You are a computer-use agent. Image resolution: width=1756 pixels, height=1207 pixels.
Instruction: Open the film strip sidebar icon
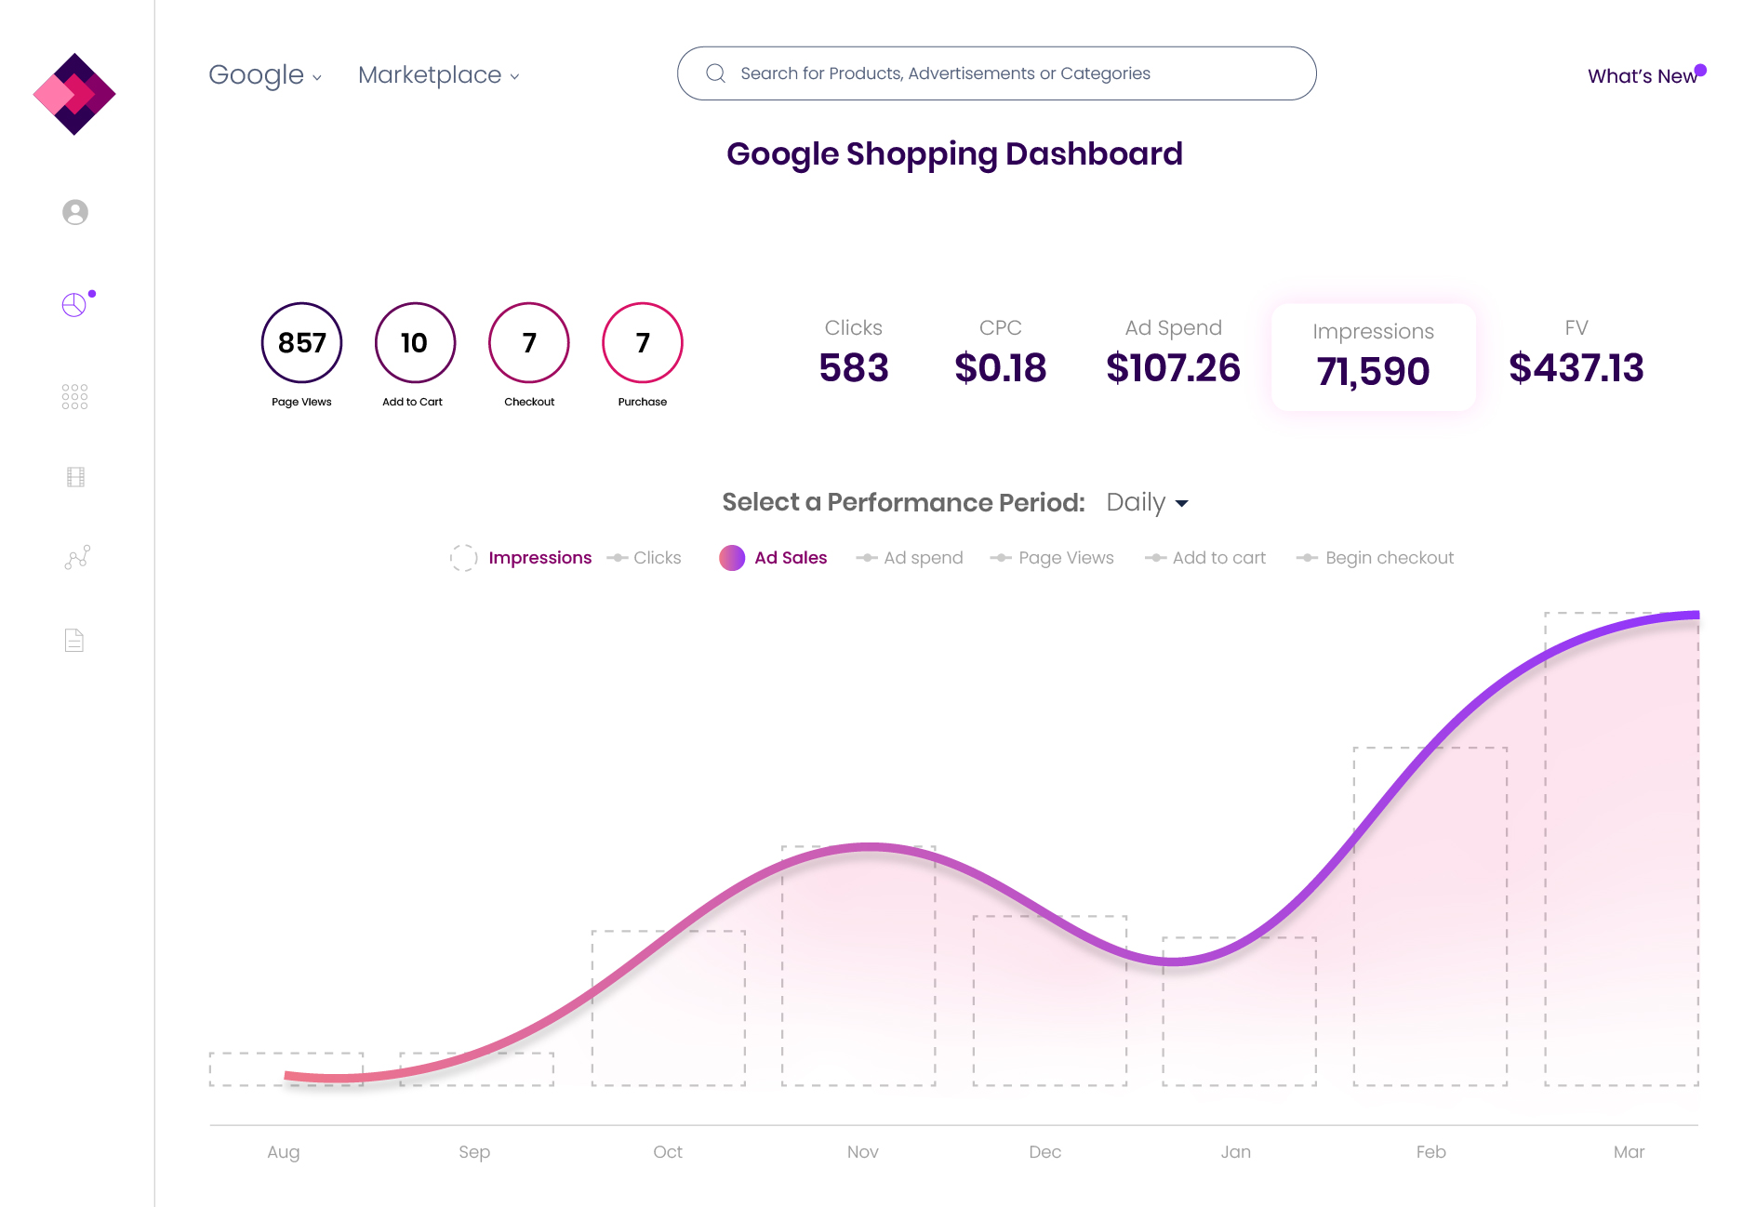pyautogui.click(x=75, y=477)
